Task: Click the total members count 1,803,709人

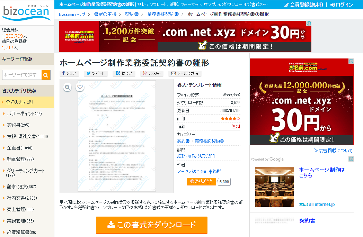Action: coord(14,36)
